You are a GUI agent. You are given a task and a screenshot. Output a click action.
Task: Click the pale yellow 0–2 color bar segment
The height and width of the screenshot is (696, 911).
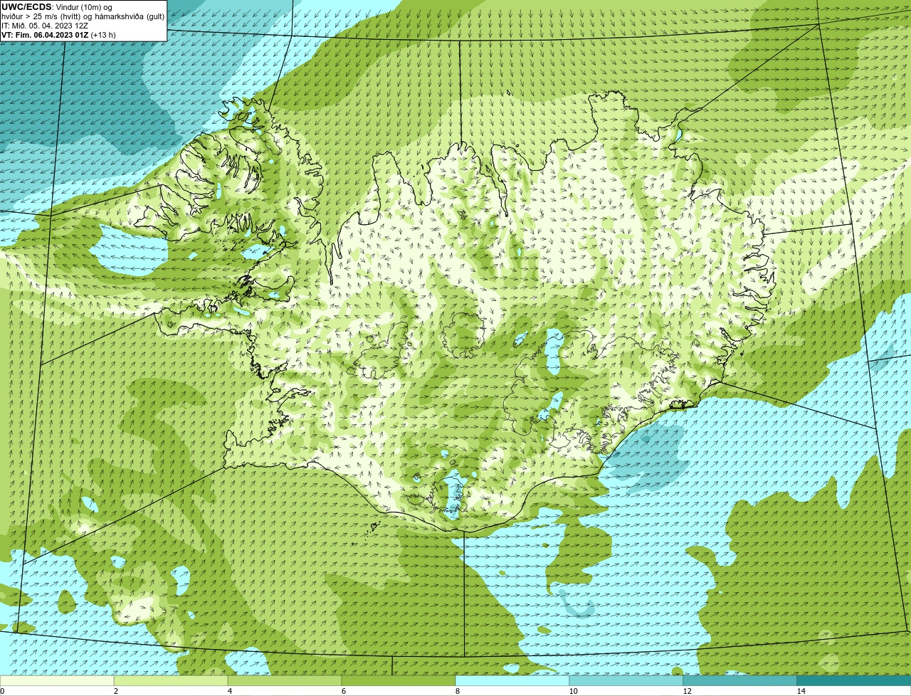point(57,680)
